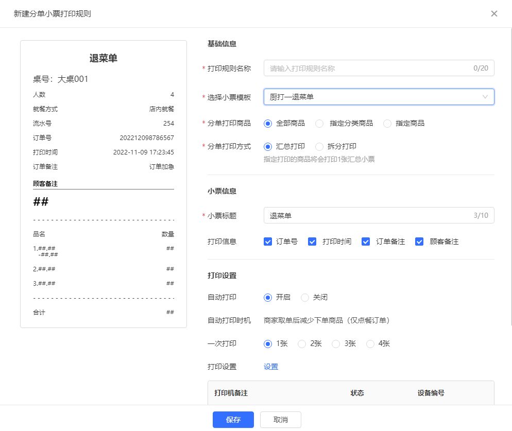The width and height of the screenshot is (512, 431).
Task: Click order number 202212098786567 in preview
Action: tap(147, 138)
